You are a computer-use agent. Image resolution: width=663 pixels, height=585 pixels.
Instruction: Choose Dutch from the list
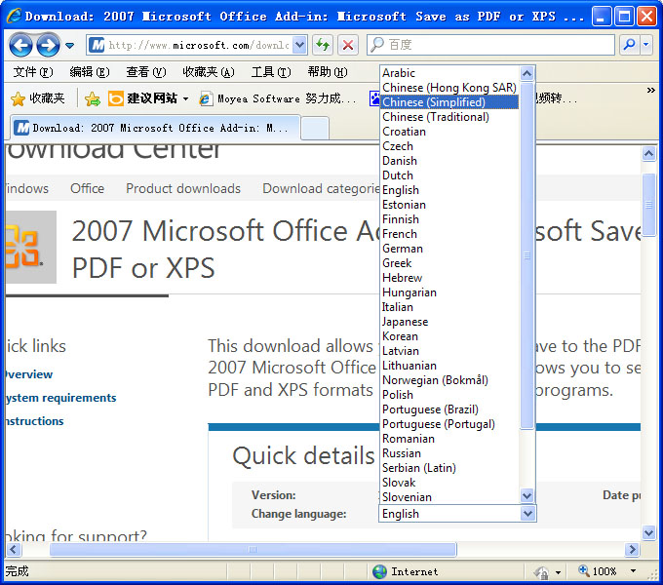coord(449,175)
